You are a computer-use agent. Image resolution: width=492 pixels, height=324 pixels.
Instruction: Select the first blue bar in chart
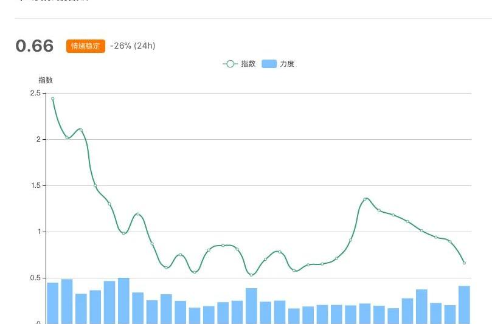point(53,303)
